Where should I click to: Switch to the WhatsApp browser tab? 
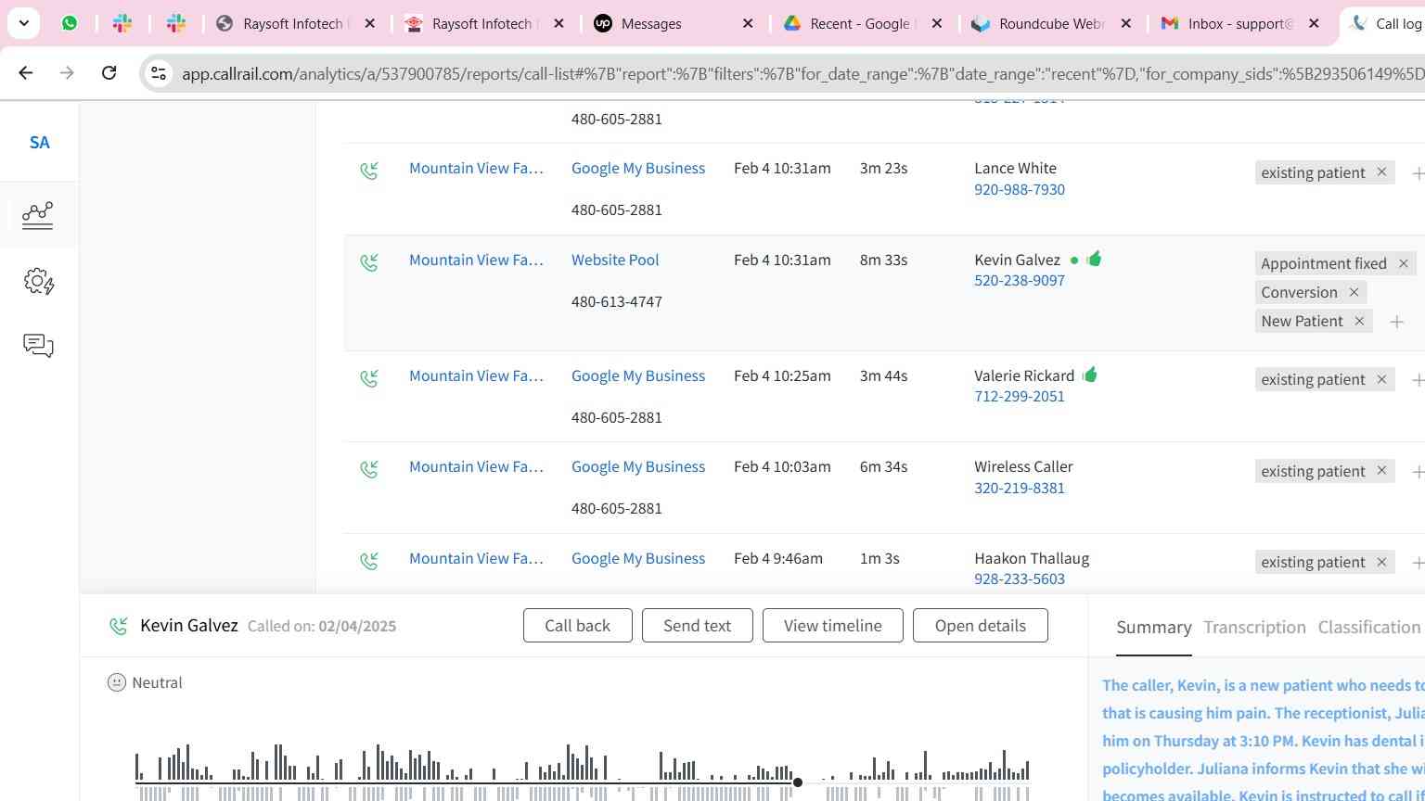click(x=70, y=23)
